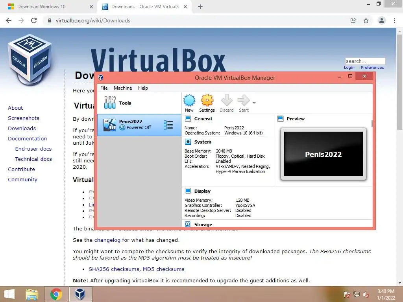Open the Preferences link
This screenshot has height=302, width=403.
point(372,68)
